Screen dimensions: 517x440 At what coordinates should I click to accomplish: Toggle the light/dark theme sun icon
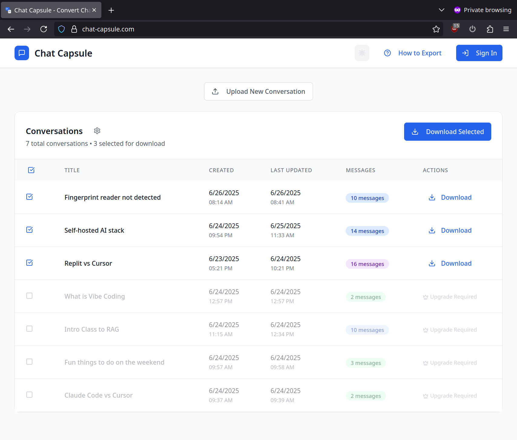pyautogui.click(x=362, y=53)
